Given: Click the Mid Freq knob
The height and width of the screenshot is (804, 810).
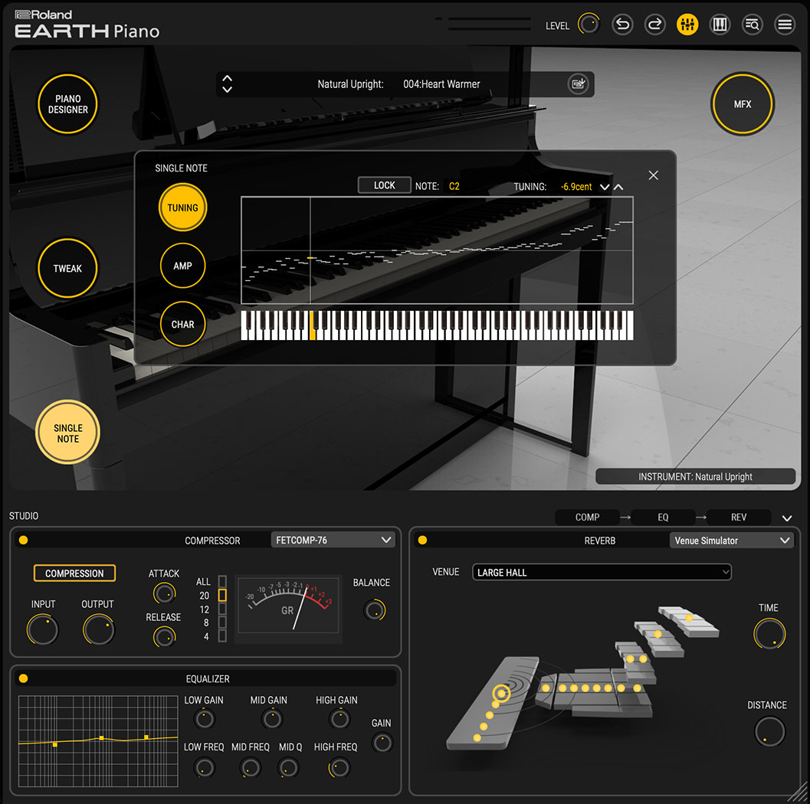Looking at the screenshot, I should 251,768.
